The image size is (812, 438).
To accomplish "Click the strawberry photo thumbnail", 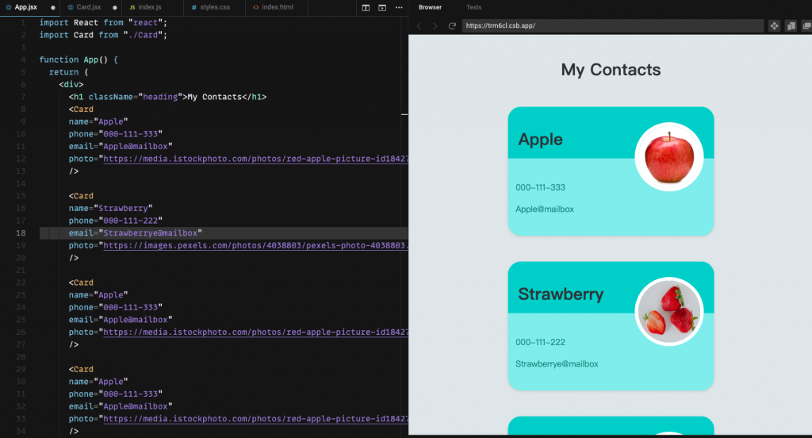I will (x=669, y=312).
